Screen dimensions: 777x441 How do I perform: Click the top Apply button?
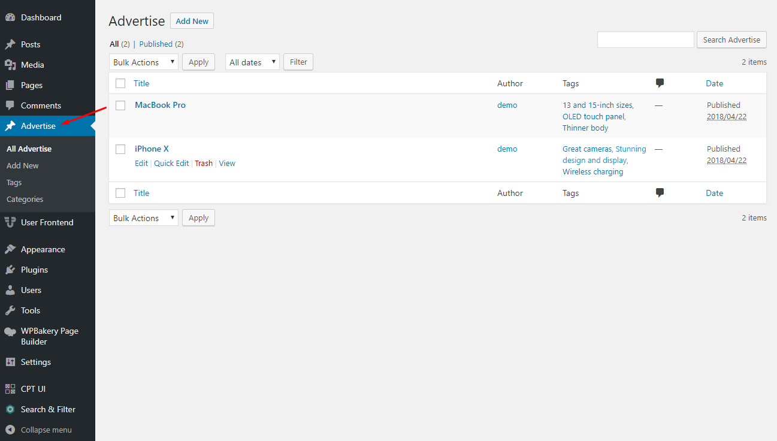point(198,62)
